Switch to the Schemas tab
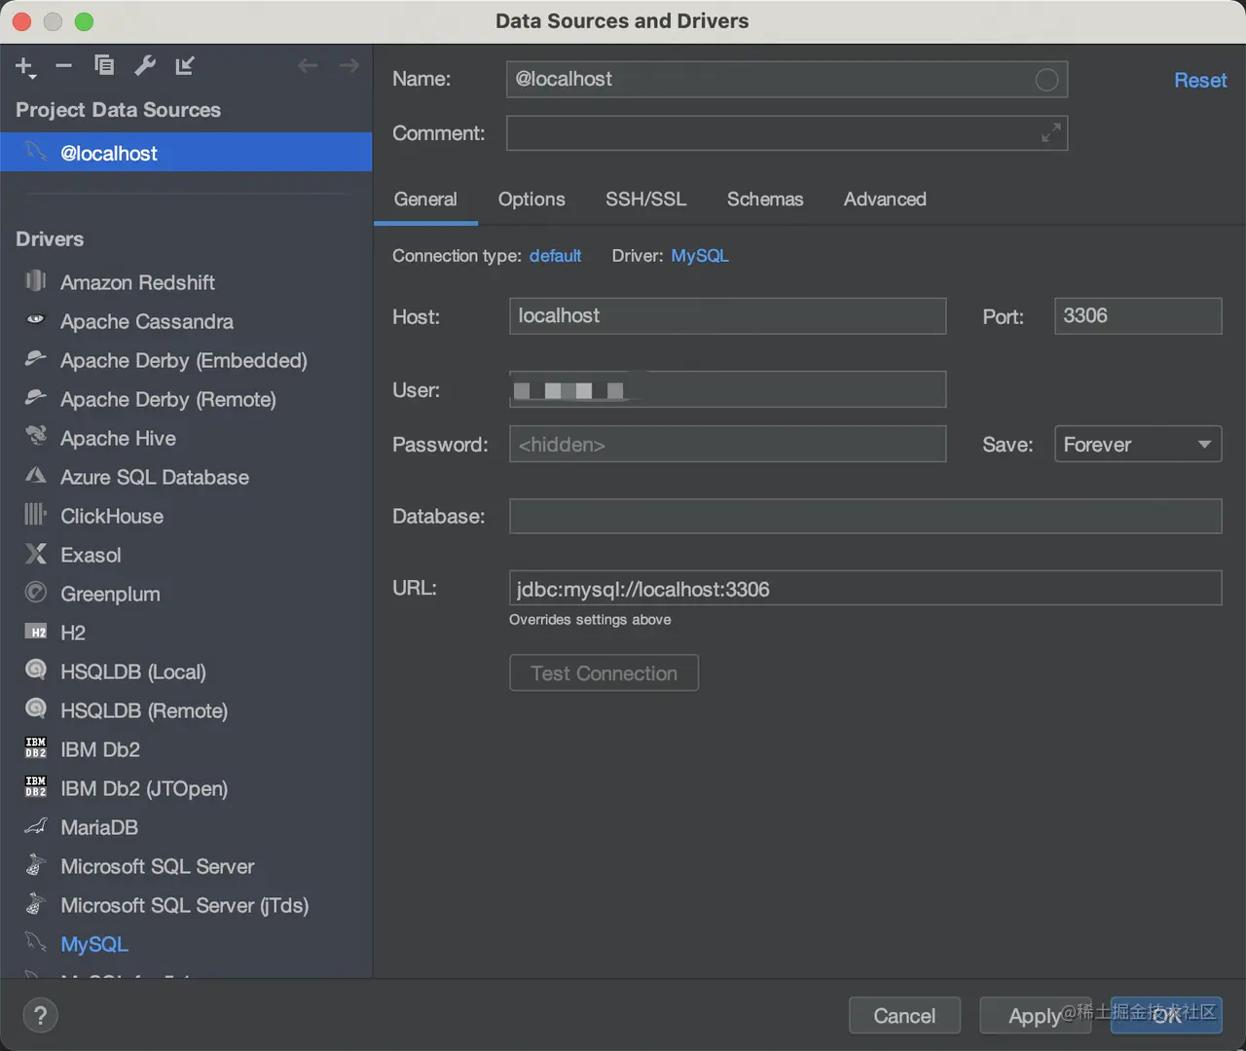The width and height of the screenshot is (1246, 1051). [x=765, y=199]
